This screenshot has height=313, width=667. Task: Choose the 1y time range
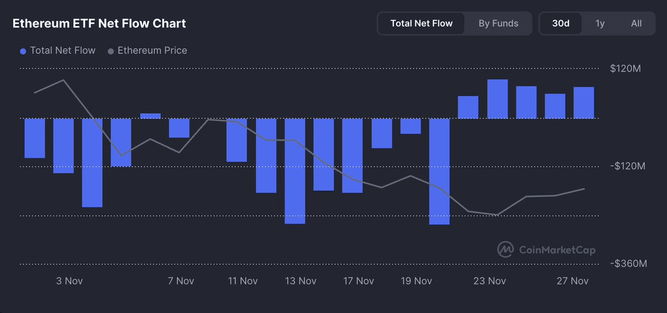pos(600,23)
